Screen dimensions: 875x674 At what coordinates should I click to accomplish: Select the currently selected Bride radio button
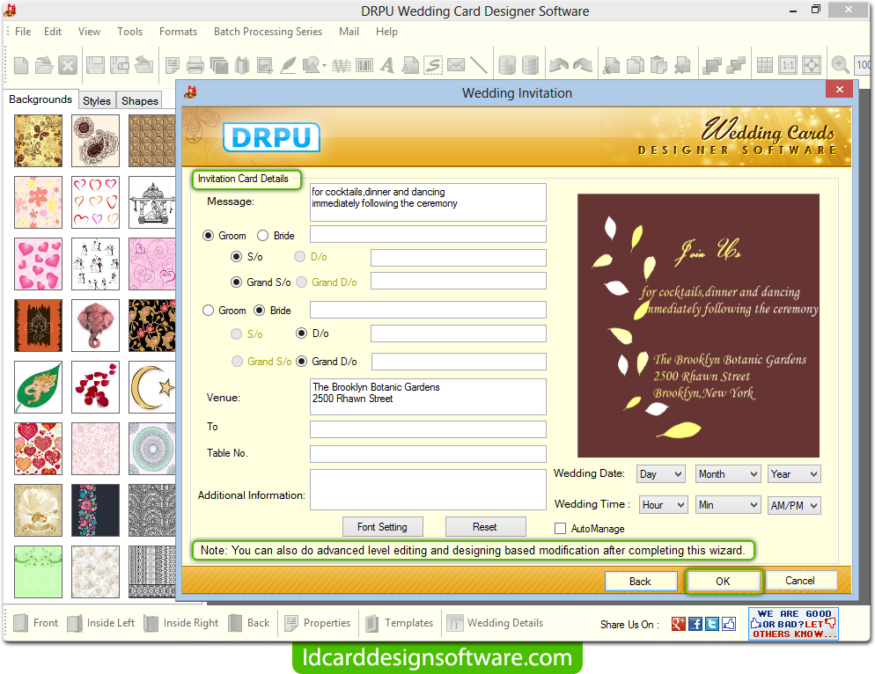(x=260, y=311)
